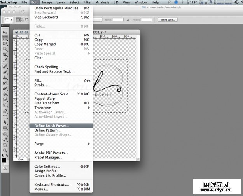Open the tool preset picker dropdown
The height and width of the screenshot is (196, 243).
click(9, 19)
